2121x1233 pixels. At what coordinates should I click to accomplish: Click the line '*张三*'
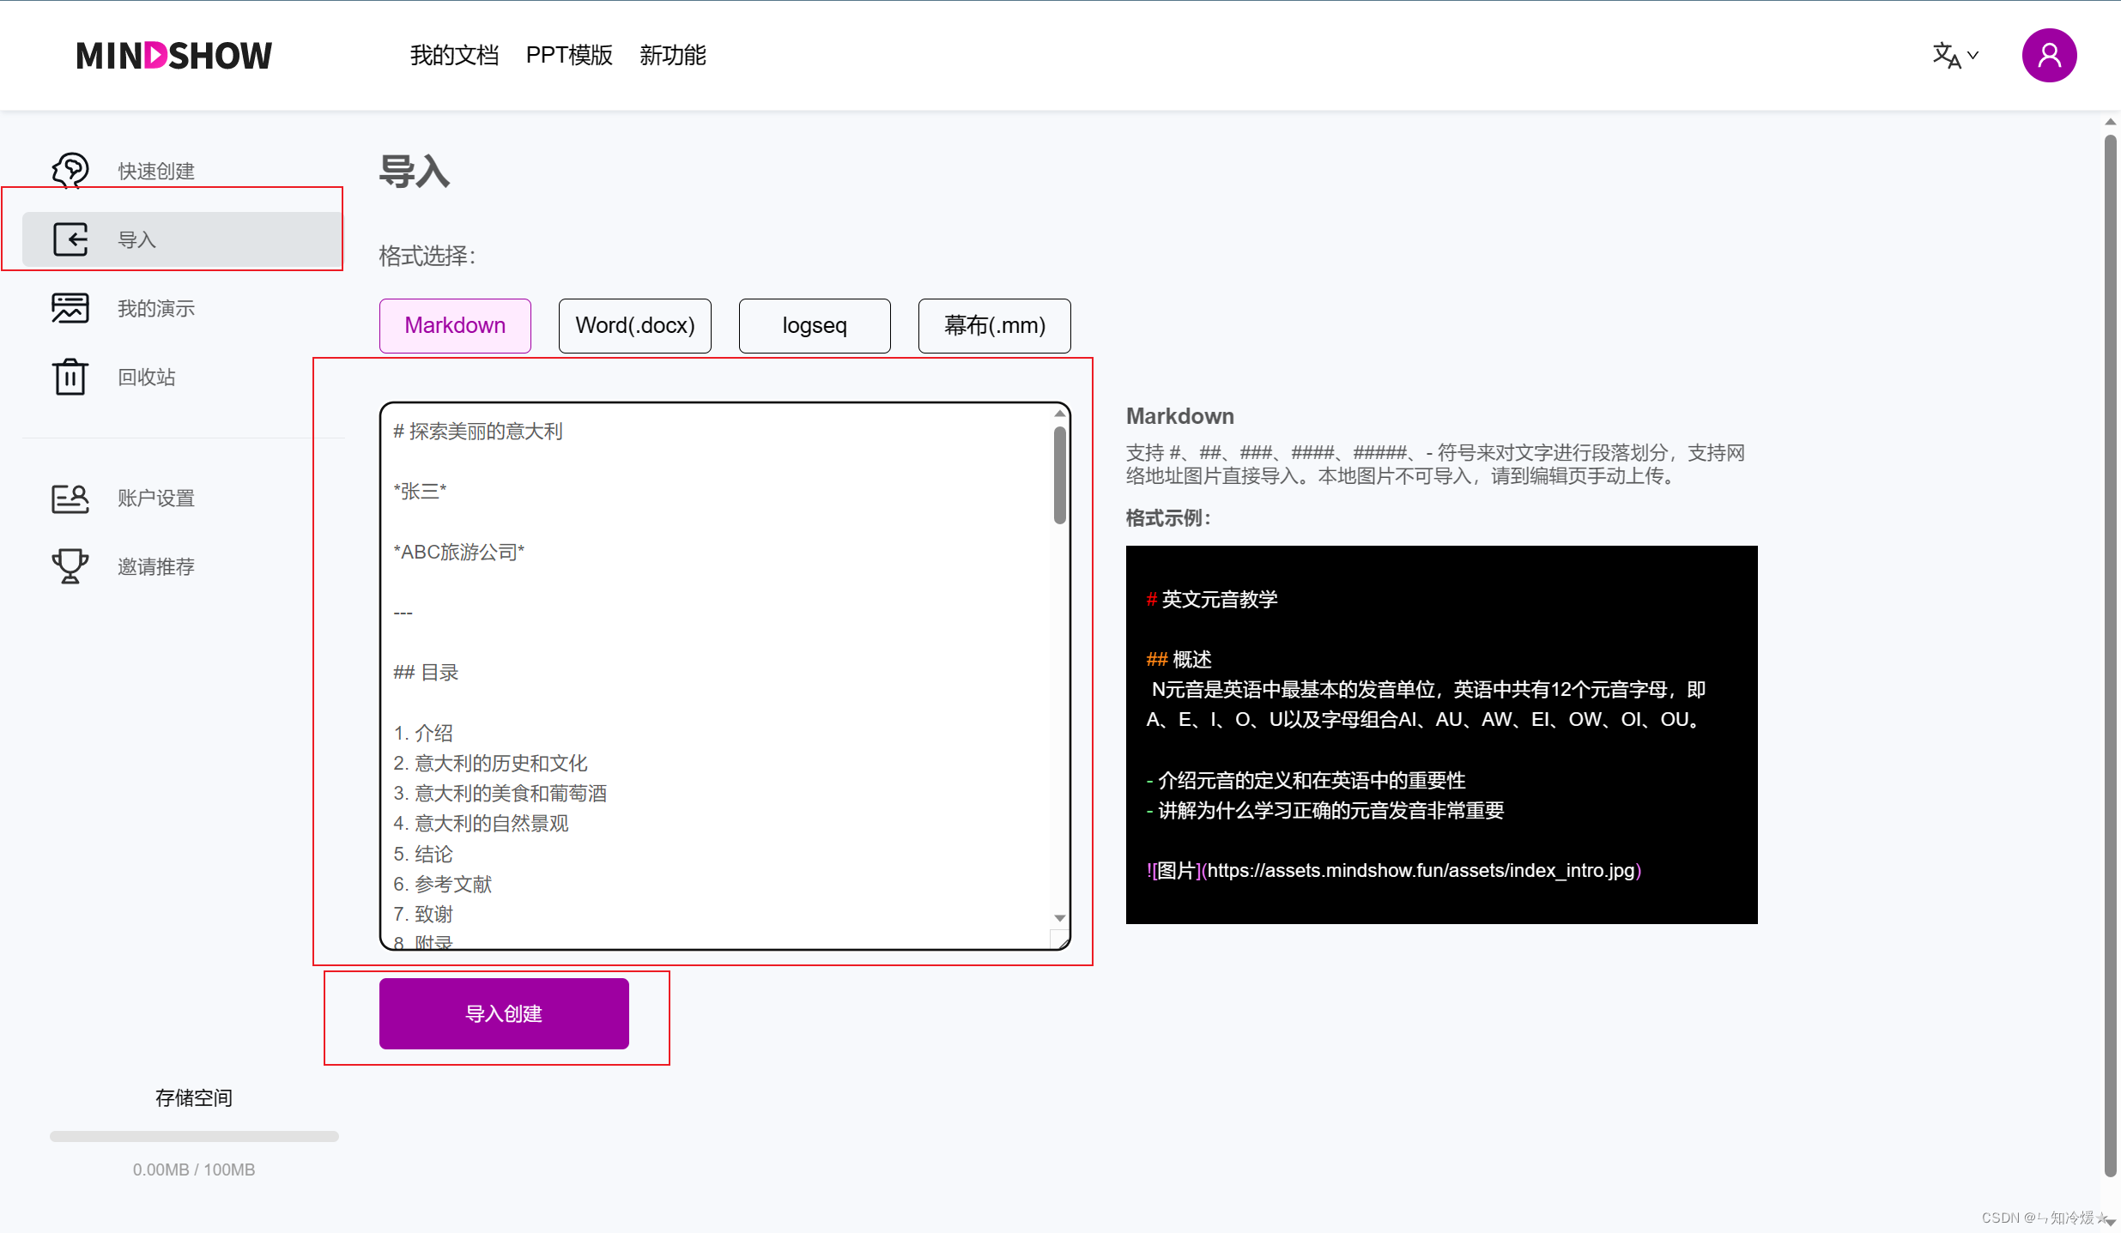(x=420, y=491)
